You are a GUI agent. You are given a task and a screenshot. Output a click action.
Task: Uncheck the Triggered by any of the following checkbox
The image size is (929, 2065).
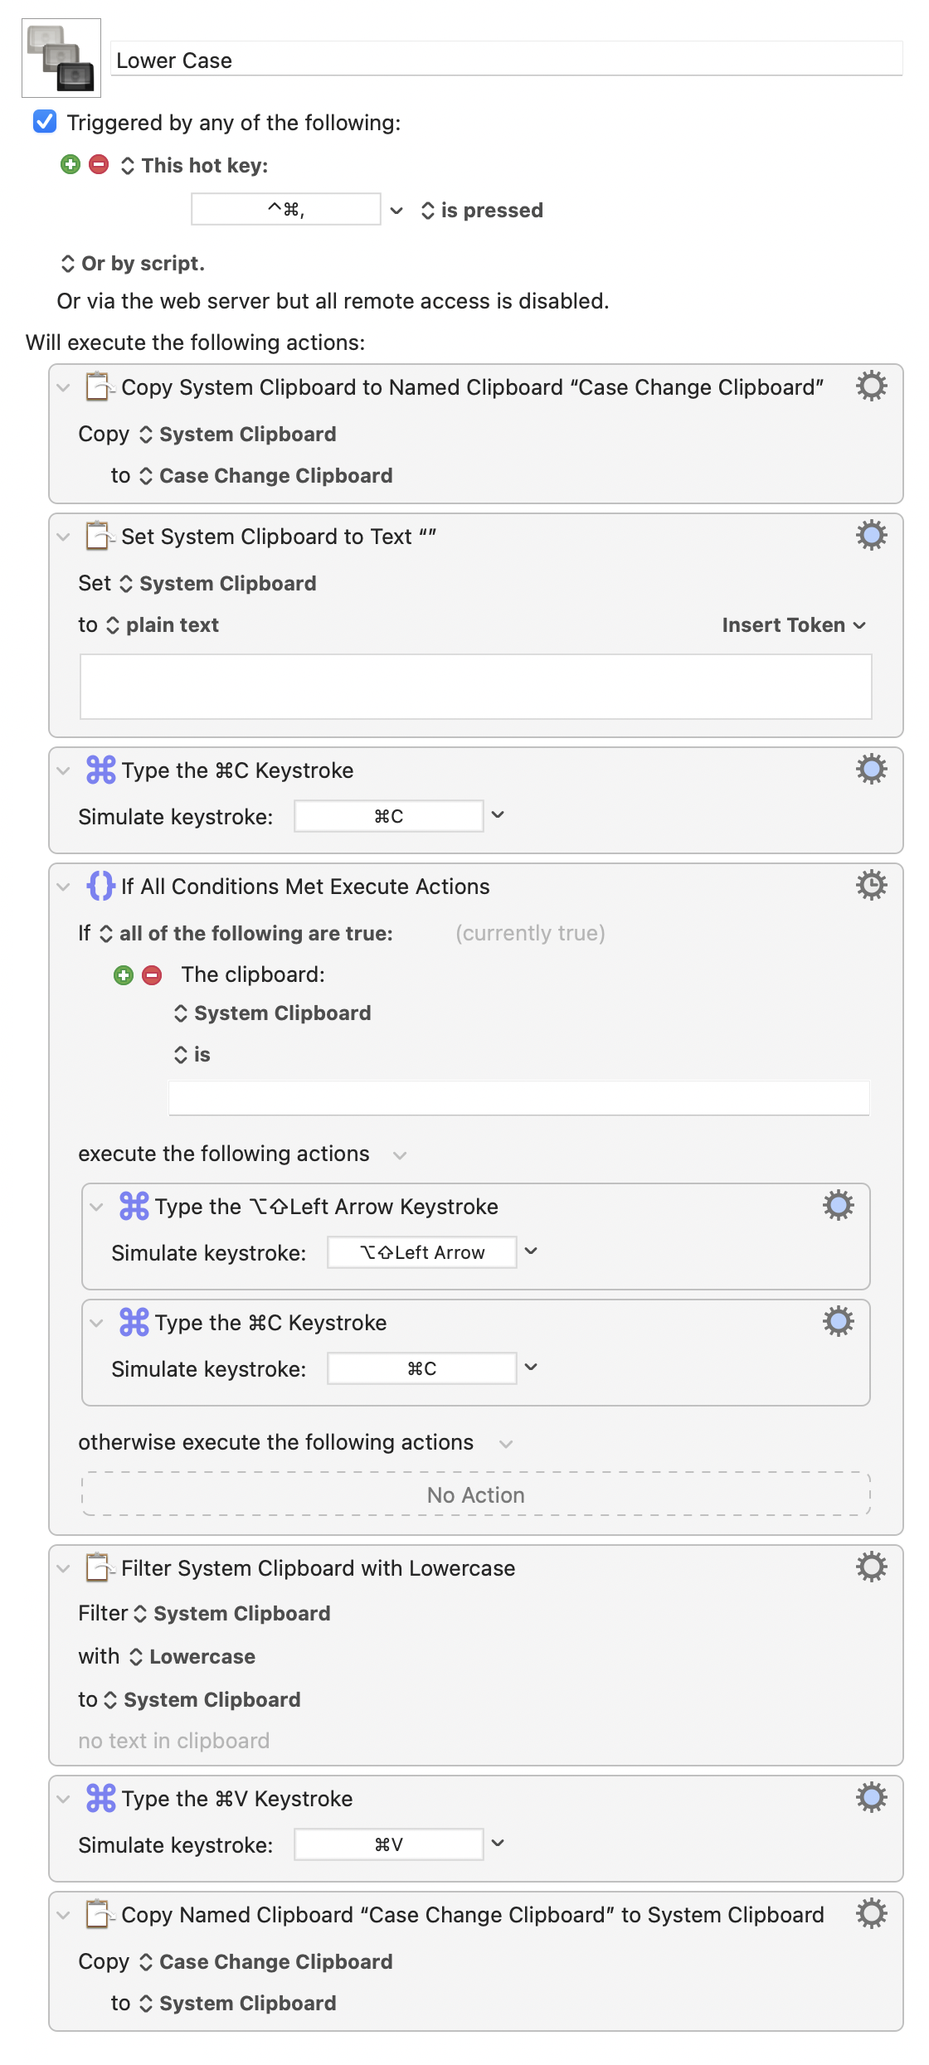pos(45,122)
